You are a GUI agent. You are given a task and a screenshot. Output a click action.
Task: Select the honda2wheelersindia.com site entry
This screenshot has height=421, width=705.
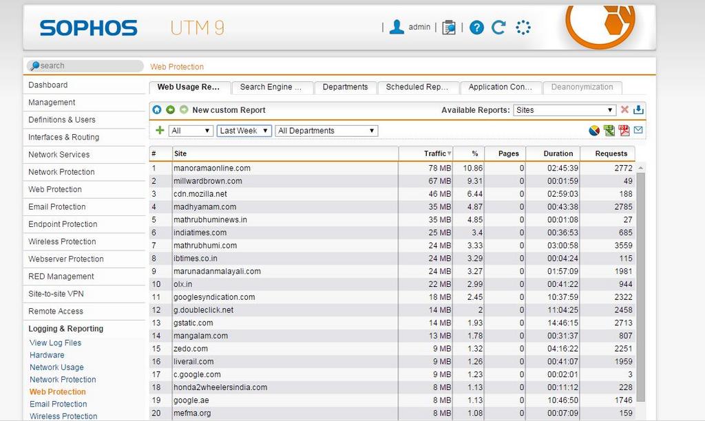click(220, 387)
